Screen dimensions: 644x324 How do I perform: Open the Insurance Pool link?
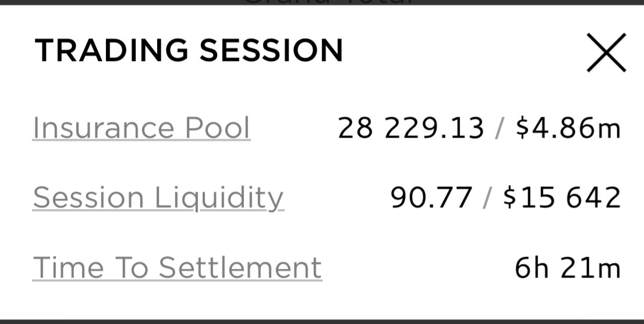[x=141, y=128]
